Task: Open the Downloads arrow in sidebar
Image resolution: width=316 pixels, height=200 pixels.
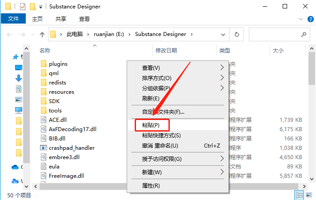Action: click(x=19, y=78)
